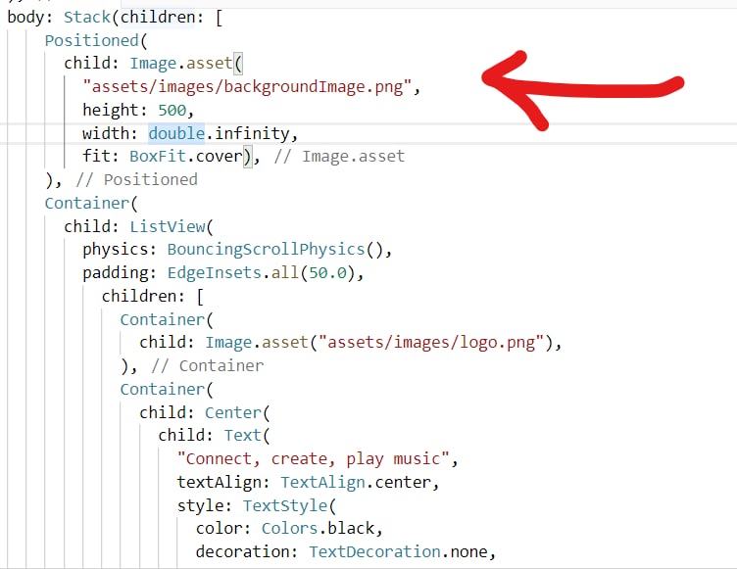Click TextStyle in the style line
737x569 pixels.
point(285,506)
